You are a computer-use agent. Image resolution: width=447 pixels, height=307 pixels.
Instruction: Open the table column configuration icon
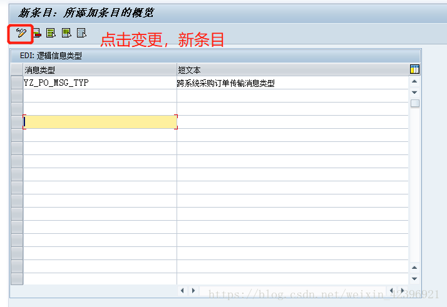point(414,69)
